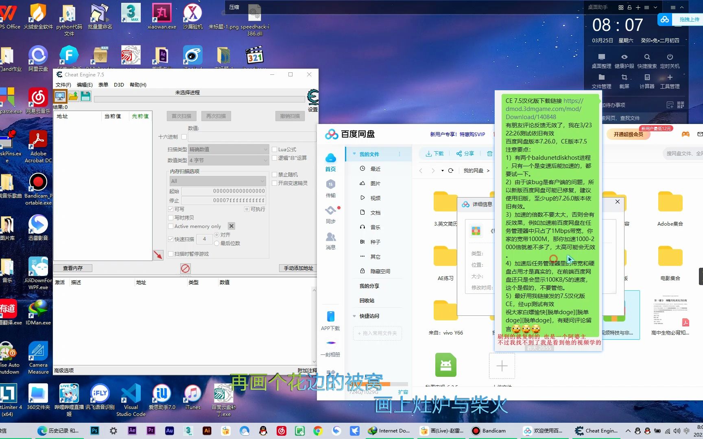703x439 pixels.
Task: Click the Chrome icon in taskbar
Action: pyautogui.click(x=318, y=430)
